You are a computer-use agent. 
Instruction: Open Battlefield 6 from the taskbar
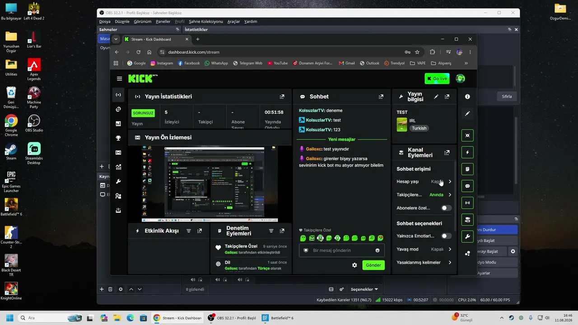coord(278,318)
